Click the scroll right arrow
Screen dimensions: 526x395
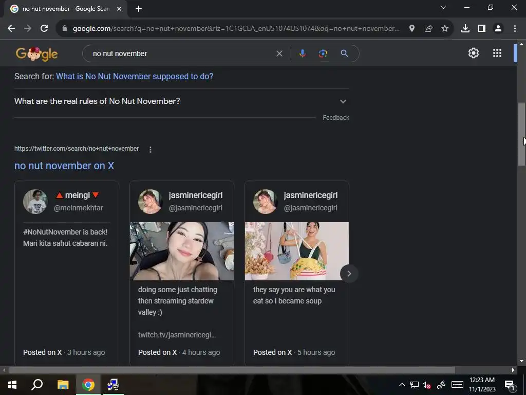[x=513, y=370]
